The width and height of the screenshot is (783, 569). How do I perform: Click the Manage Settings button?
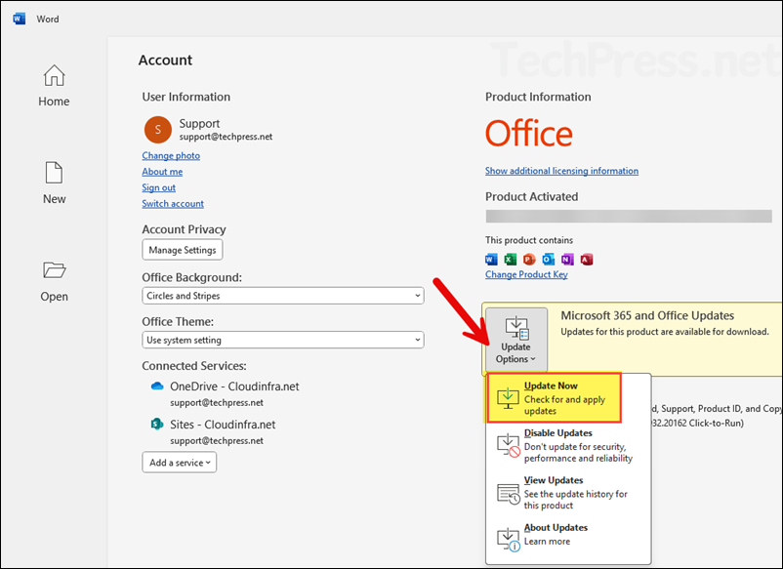click(x=183, y=250)
